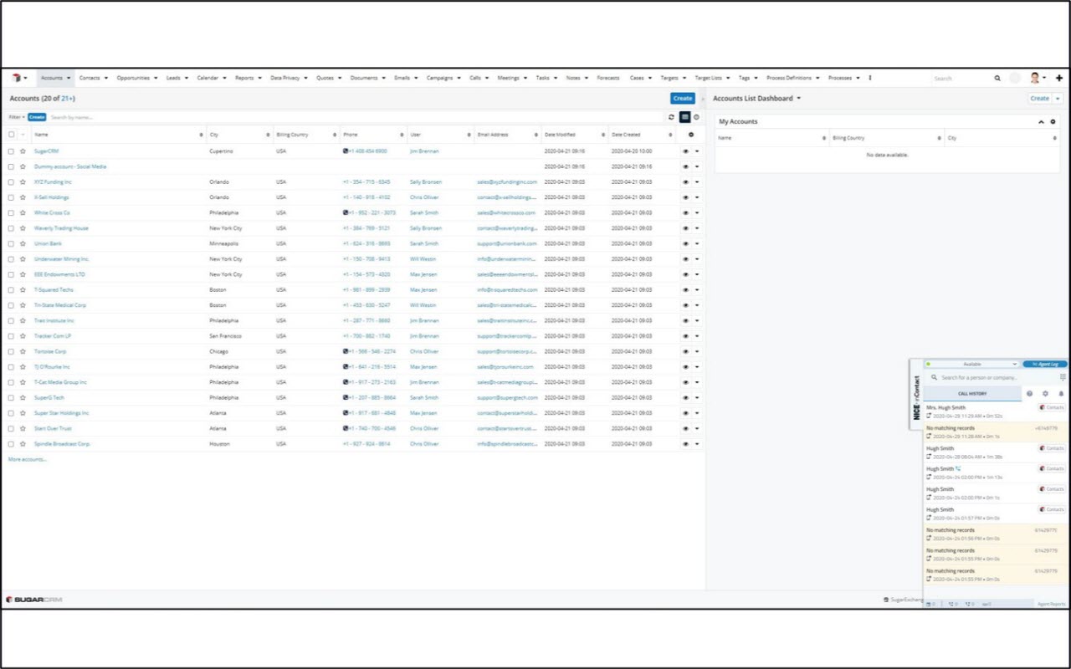
Task: Open My Accounts dashlet gear settings
Action: [1053, 121]
